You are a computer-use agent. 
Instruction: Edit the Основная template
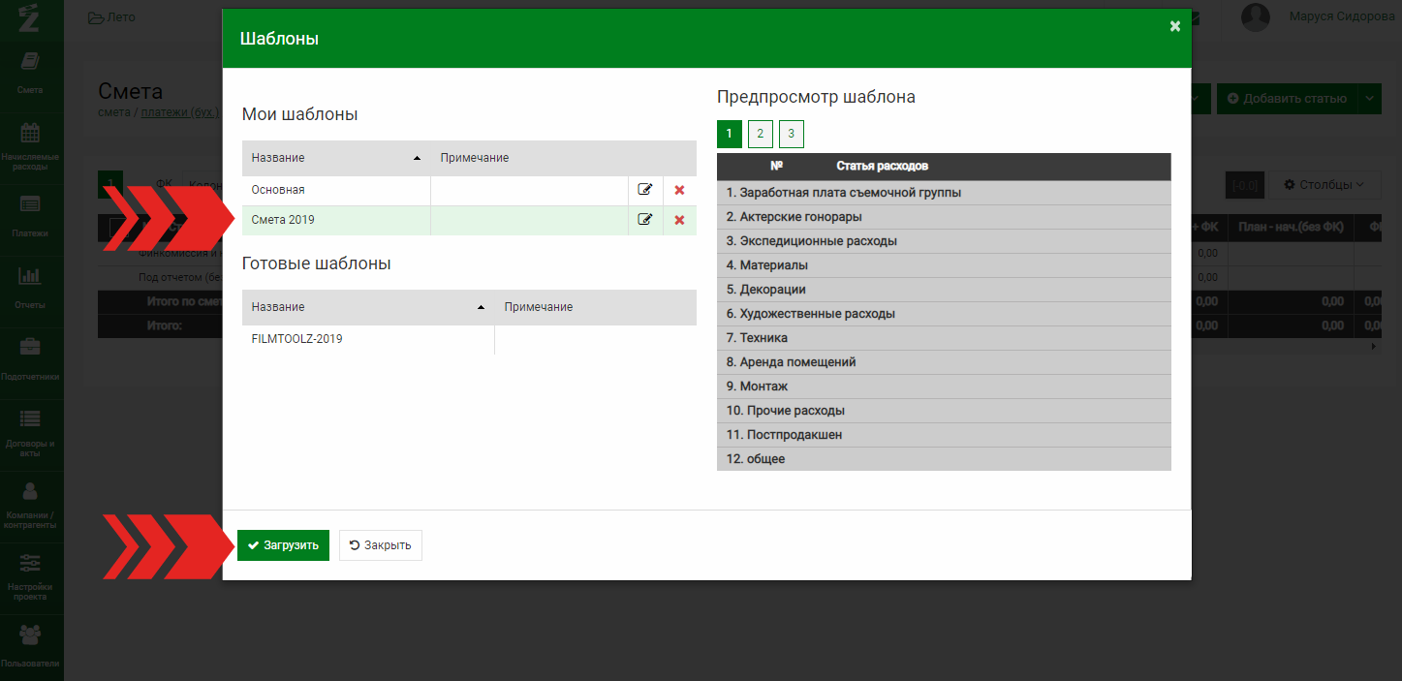[x=645, y=190]
